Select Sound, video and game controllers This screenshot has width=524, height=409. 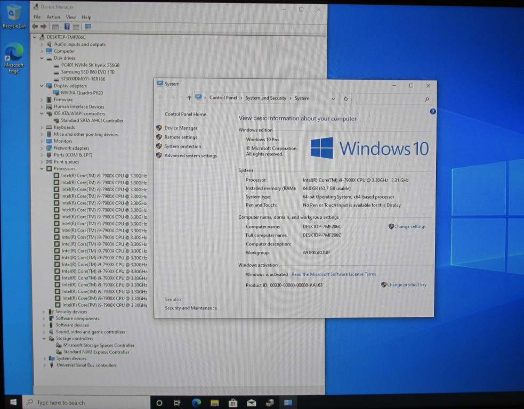click(x=90, y=332)
